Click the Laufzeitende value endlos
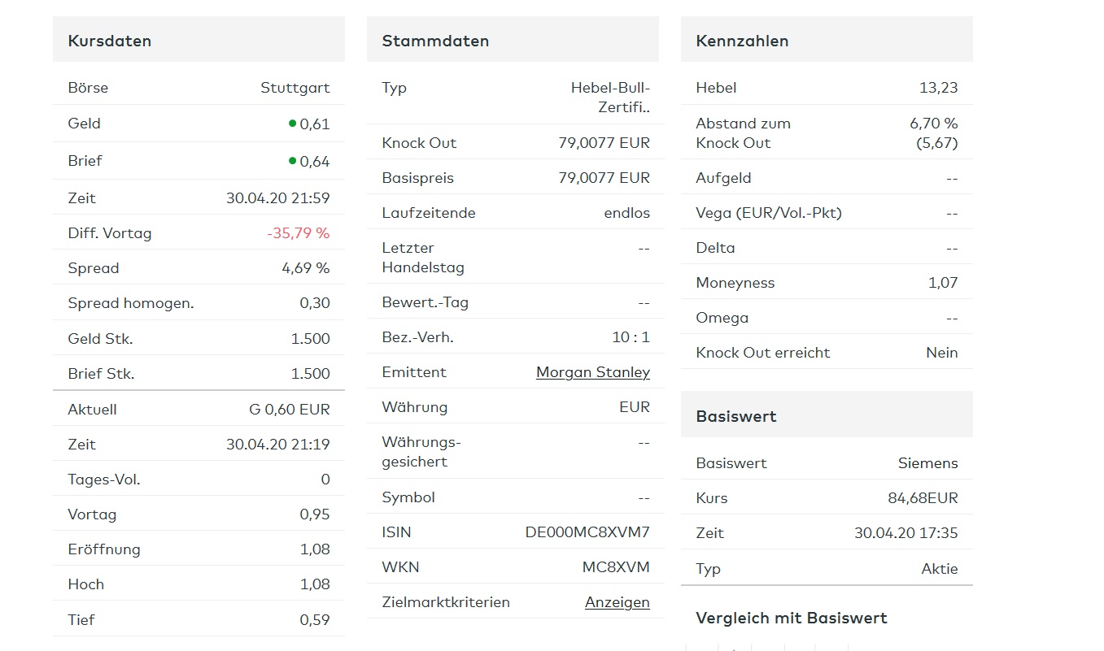Image resolution: width=1104 pixels, height=651 pixels. (626, 213)
